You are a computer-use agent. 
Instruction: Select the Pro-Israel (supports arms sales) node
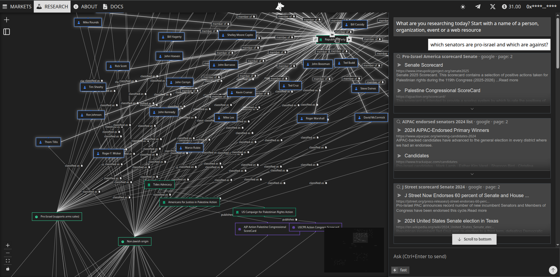57,217
